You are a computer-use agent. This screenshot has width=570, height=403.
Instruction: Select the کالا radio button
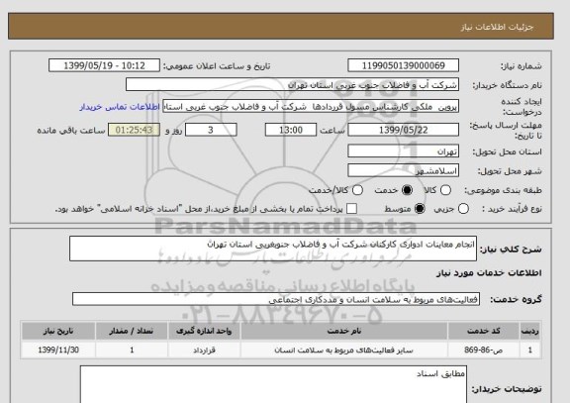click(x=445, y=190)
